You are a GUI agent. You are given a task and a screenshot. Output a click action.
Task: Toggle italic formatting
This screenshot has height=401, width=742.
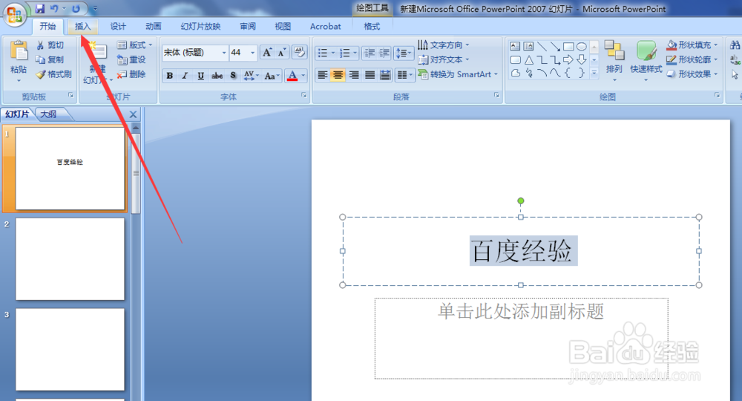[x=185, y=76]
